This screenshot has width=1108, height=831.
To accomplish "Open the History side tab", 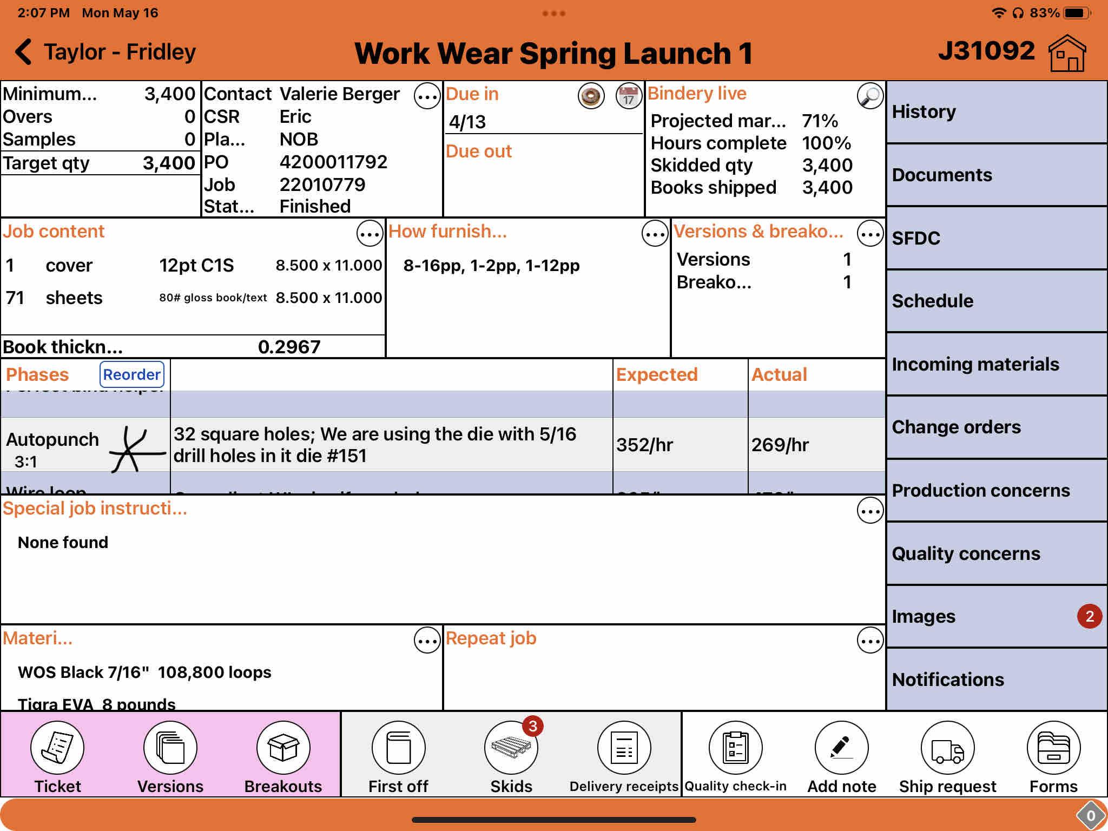I will click(997, 112).
